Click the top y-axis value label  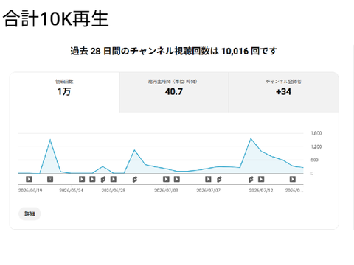(x=316, y=133)
